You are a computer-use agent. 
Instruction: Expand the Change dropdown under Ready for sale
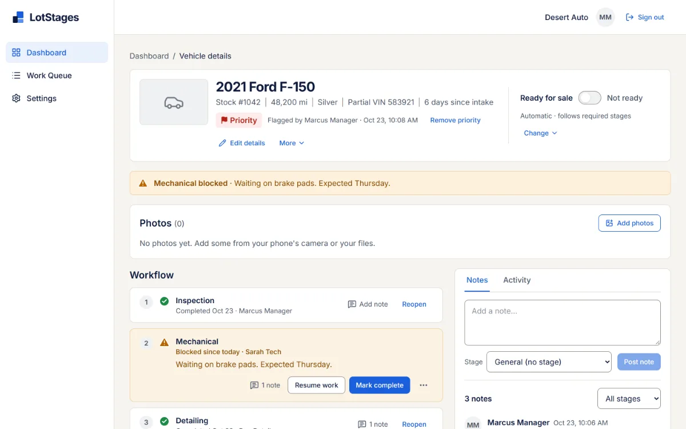(540, 133)
